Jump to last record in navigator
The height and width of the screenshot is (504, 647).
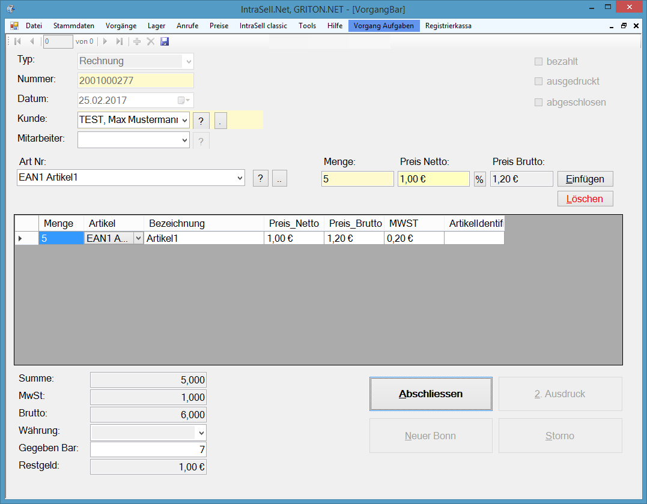tap(120, 41)
